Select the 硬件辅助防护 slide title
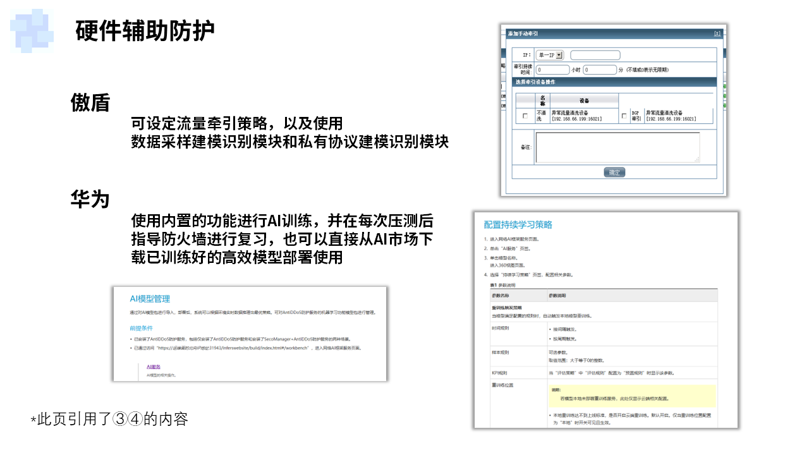Viewport: 809px width, 455px height. pos(145,30)
